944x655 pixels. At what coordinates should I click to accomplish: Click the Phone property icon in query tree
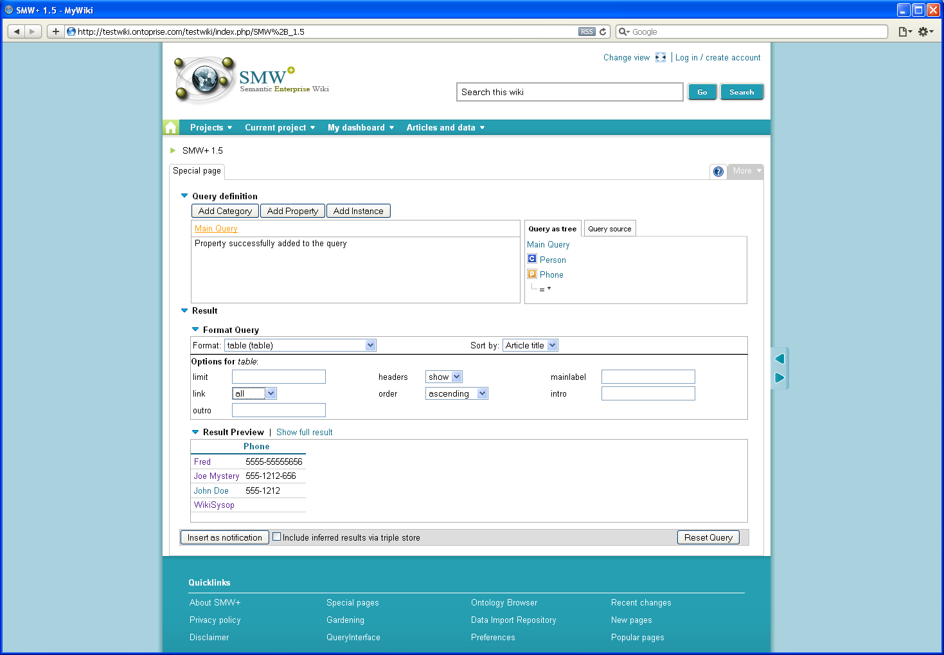pyautogui.click(x=532, y=274)
